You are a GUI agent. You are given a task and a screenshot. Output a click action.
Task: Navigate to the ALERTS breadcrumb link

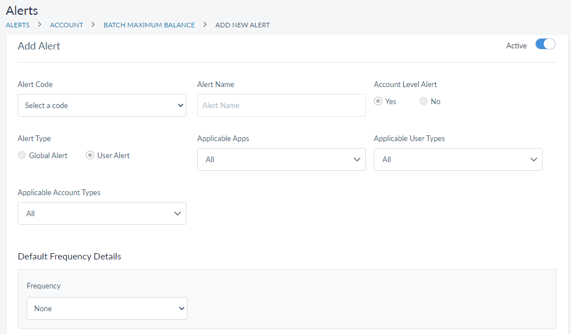pyautogui.click(x=18, y=25)
